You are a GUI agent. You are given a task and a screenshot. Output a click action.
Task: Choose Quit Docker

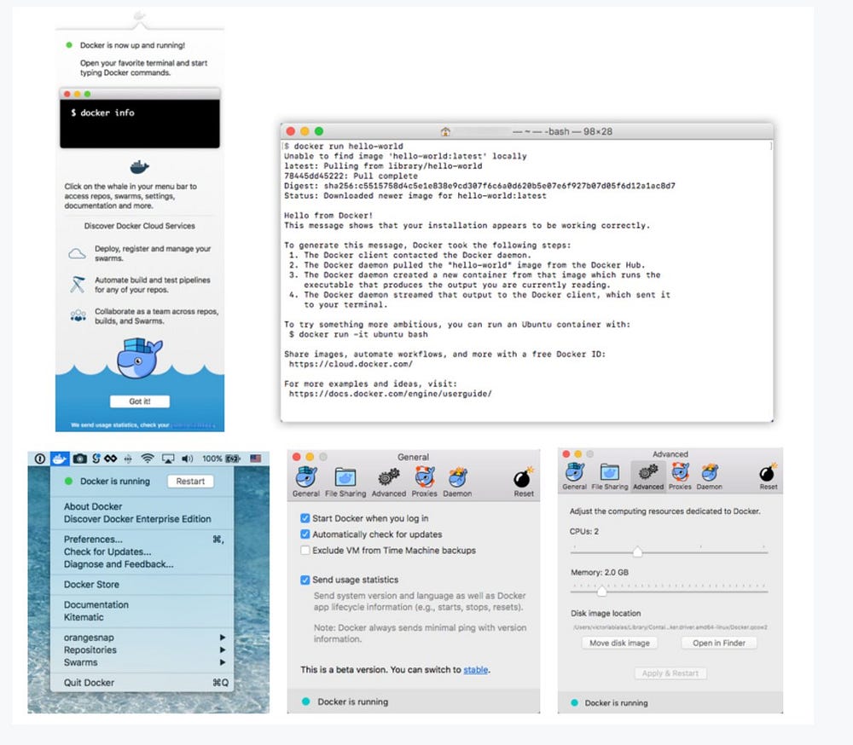[142, 683]
